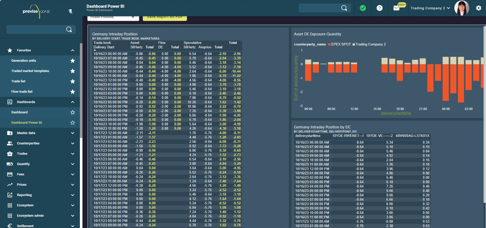Screen dimensions: 486x228
Task: Click the sidebar vertical scrollbar
Action: (81, 91)
